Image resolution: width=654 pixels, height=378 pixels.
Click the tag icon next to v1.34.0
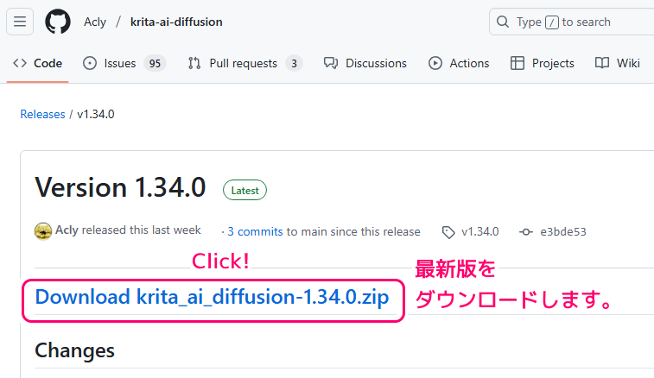point(448,232)
